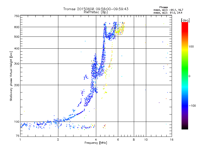This screenshot has width=202, height=152.
Task: Click the x-axis label '4'
Action: click(96, 140)
